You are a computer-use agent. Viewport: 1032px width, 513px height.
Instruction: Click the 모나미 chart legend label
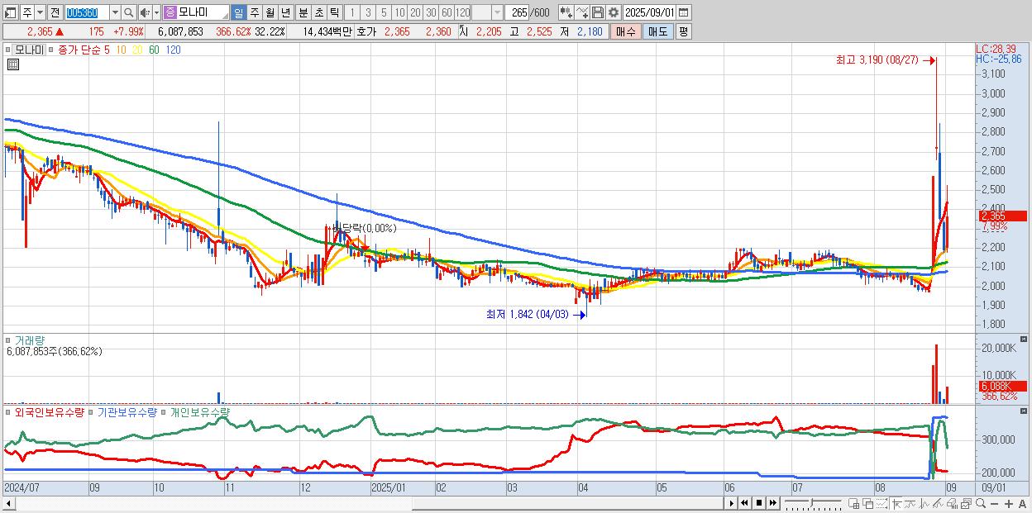click(x=29, y=50)
